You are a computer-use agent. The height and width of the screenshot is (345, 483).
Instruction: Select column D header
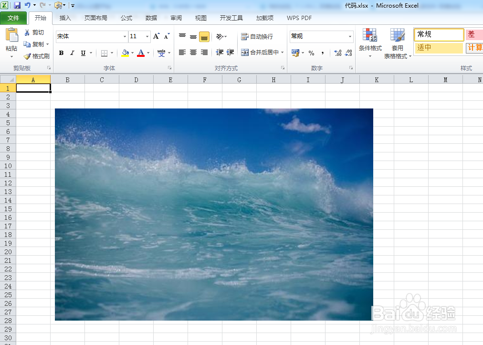[x=136, y=79]
